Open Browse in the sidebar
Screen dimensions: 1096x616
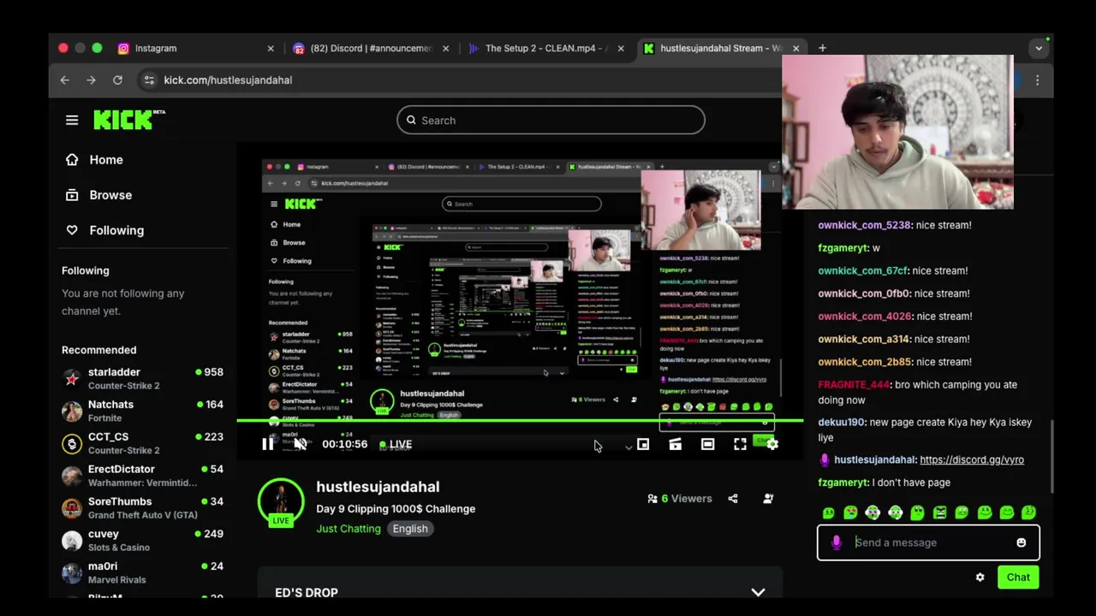[x=98, y=195]
